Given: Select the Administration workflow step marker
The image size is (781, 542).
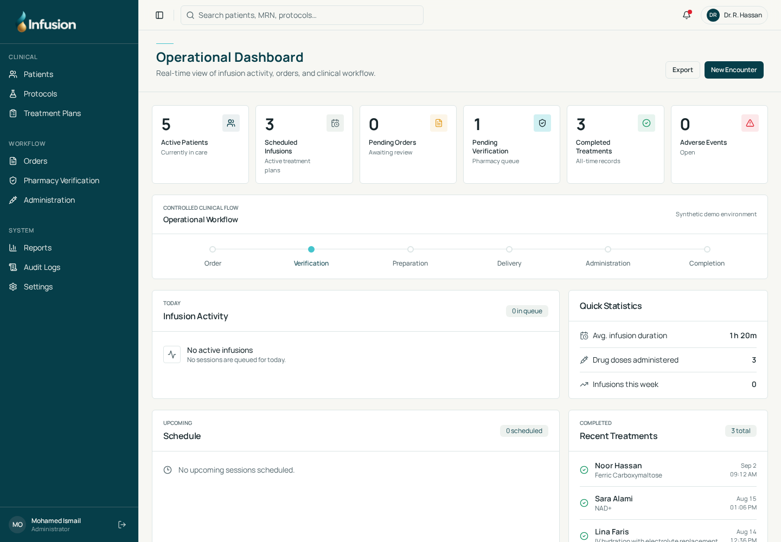Looking at the screenshot, I should point(608,249).
